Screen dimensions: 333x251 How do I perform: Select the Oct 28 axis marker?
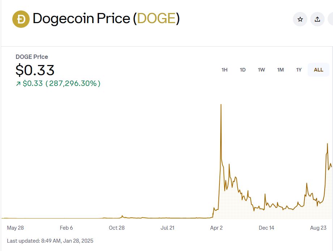tap(116, 228)
